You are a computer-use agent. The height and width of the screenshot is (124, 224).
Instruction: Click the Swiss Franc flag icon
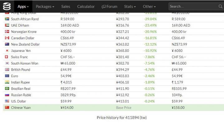pos(7,57)
